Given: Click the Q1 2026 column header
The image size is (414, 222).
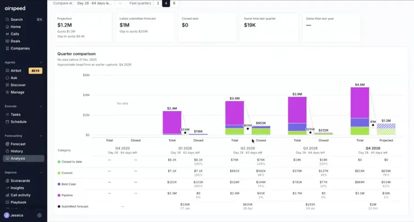Looking at the screenshot, I should (x=185, y=148).
